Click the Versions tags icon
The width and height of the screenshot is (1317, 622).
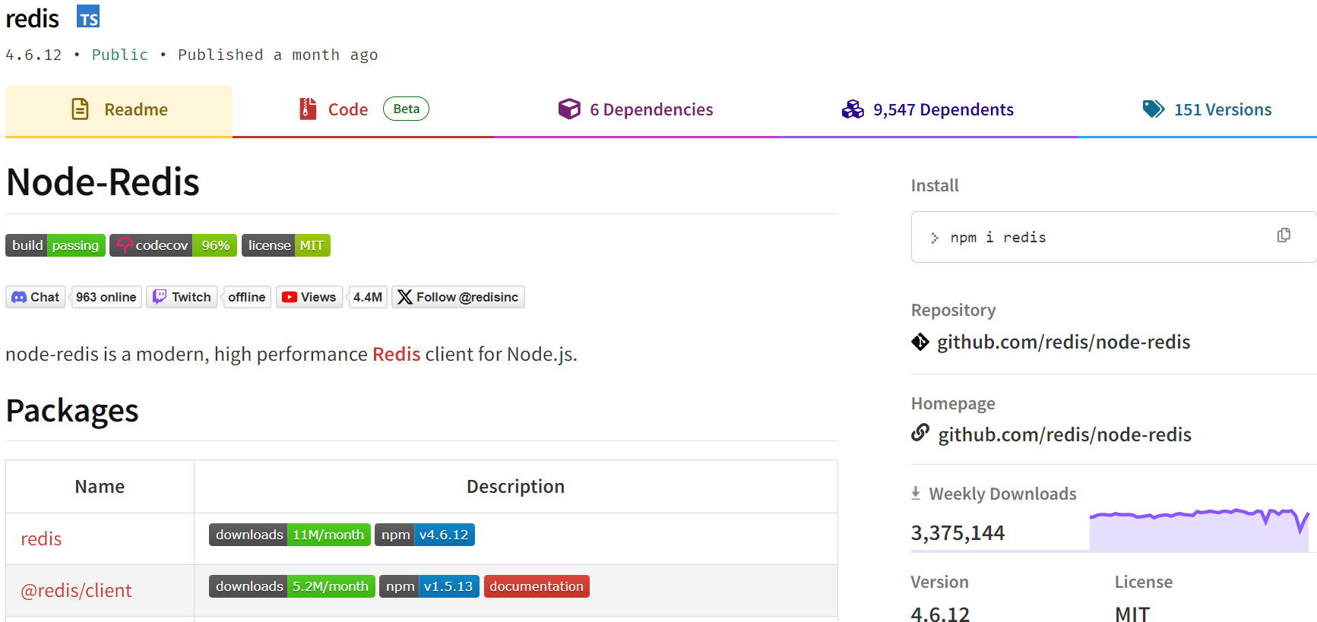coord(1154,109)
